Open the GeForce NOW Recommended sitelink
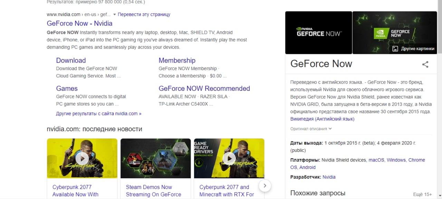Image resolution: width=442 pixels, height=199 pixels. point(204,88)
